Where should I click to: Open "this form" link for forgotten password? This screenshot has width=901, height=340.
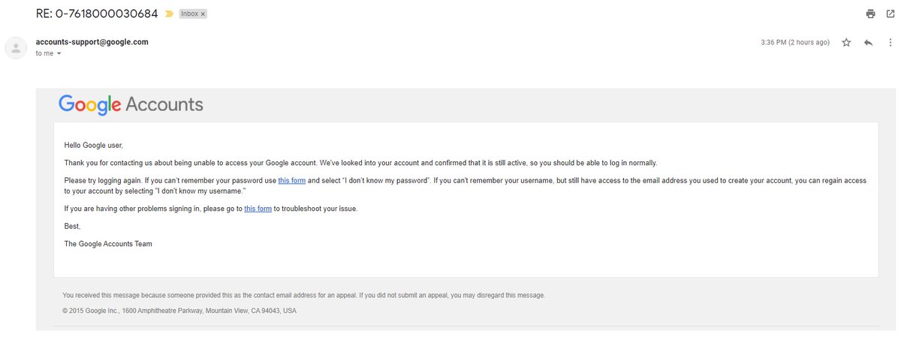(291, 181)
